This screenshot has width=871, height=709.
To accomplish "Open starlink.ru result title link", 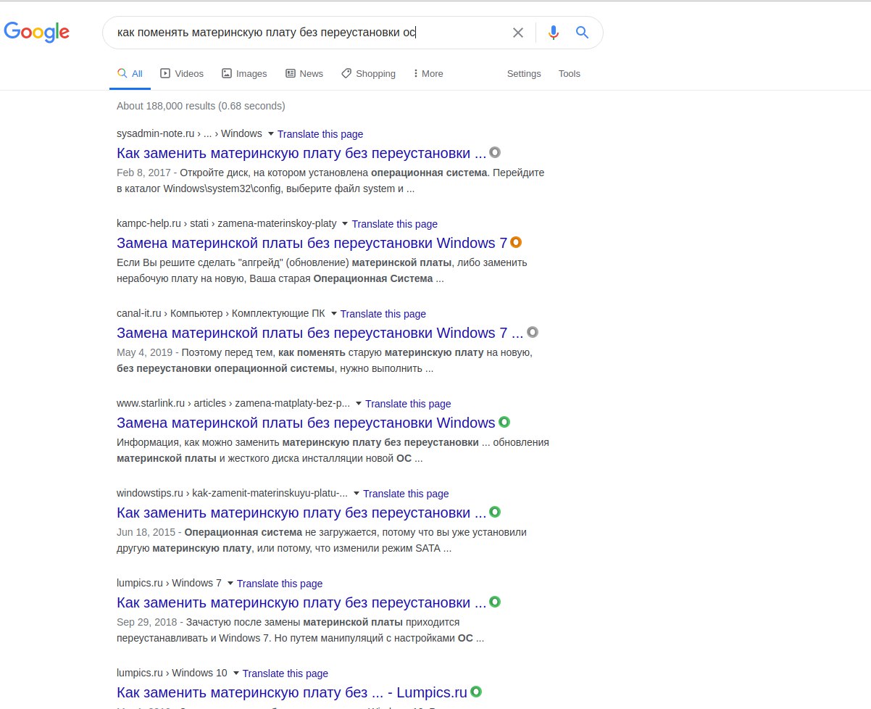I will (306, 423).
